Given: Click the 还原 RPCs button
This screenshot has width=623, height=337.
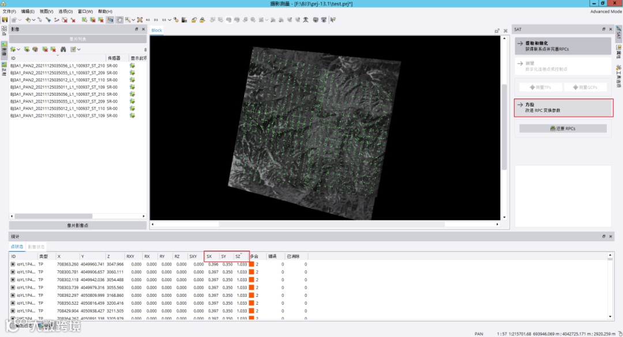Looking at the screenshot, I should point(562,128).
